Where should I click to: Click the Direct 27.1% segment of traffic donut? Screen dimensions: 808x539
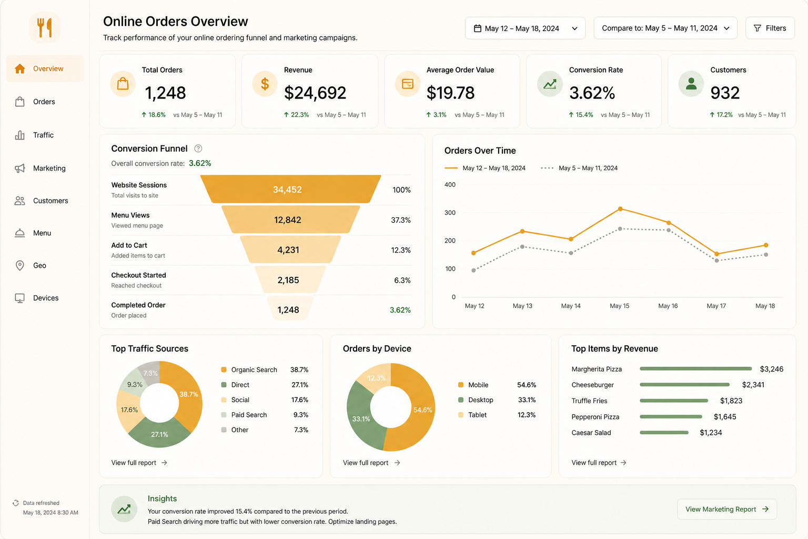point(159,434)
